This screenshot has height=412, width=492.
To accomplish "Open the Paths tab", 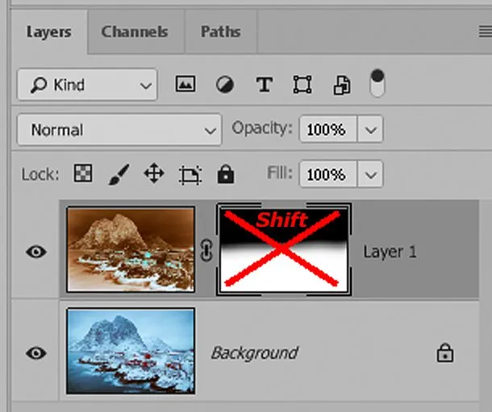I will point(221,32).
